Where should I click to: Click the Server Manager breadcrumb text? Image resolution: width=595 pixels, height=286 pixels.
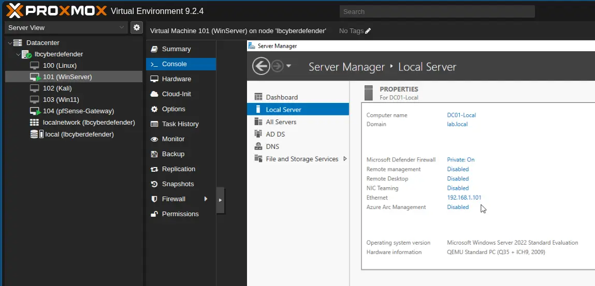tap(347, 67)
